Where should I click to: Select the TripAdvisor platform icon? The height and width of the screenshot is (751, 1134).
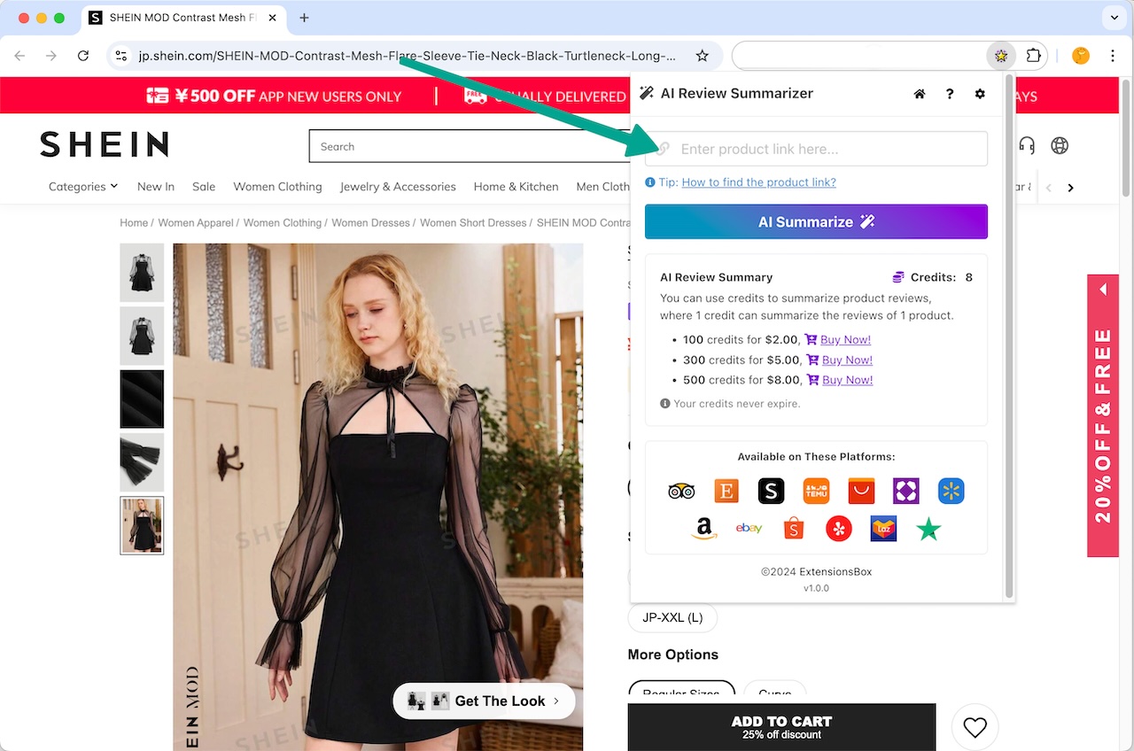pos(681,491)
